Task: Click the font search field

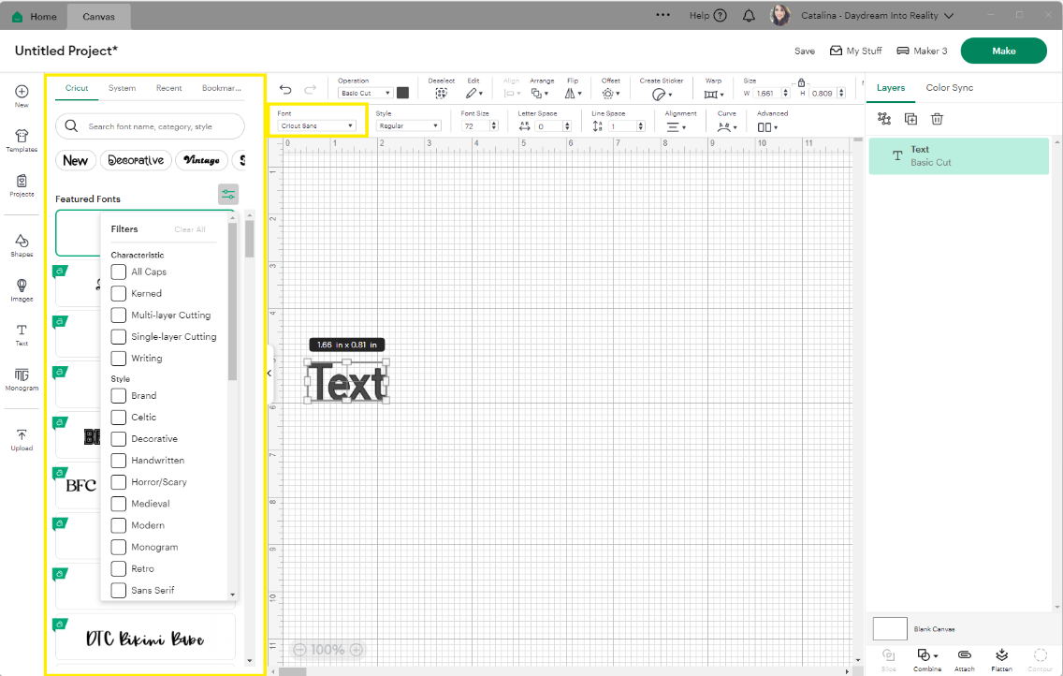Action: (150, 126)
